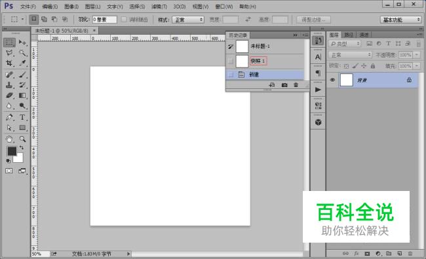Choose Intersect with selection mode
The height and width of the screenshot is (259, 426).
(x=65, y=19)
